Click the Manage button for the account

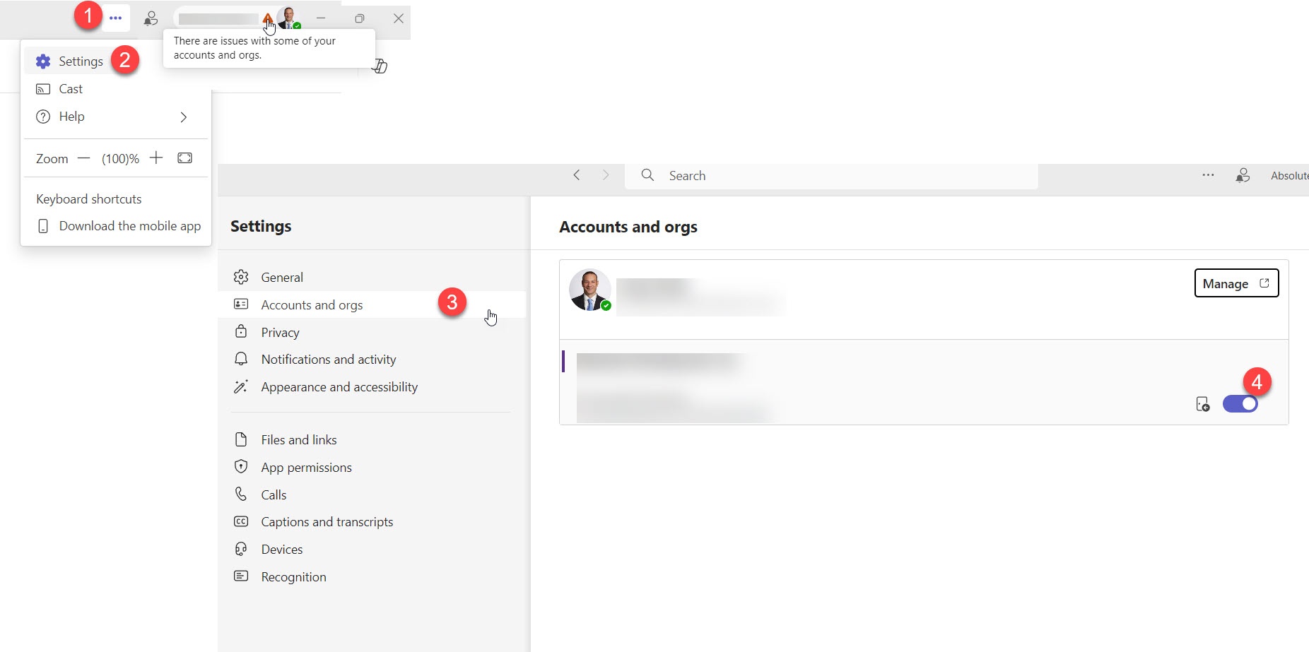(x=1235, y=283)
